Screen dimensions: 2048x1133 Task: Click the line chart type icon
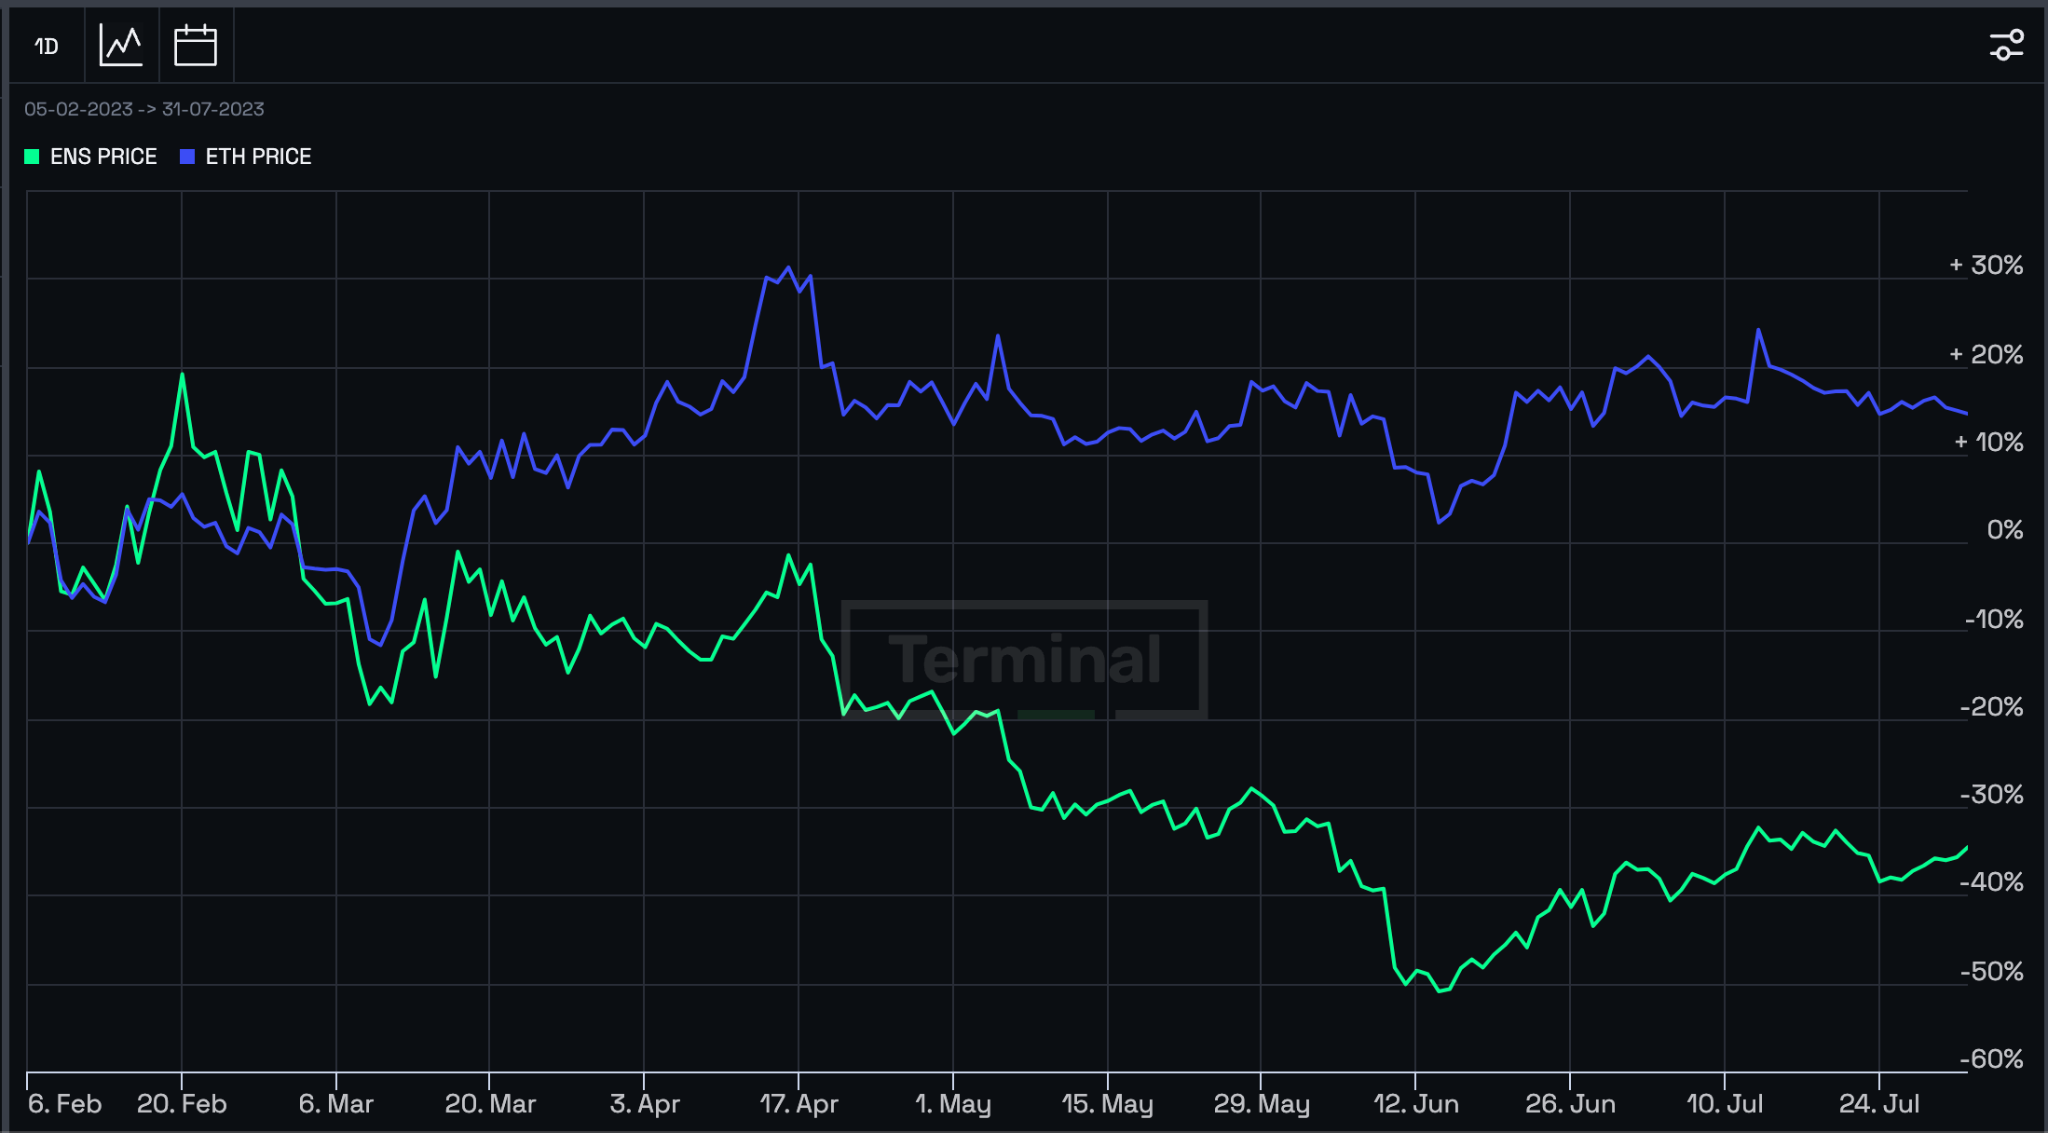coord(121,46)
